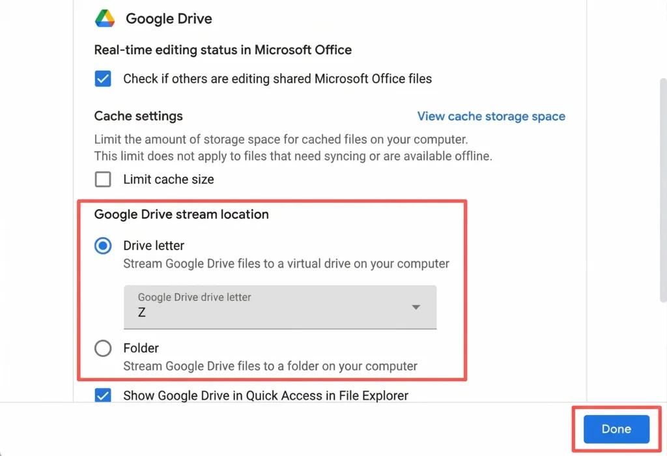667x456 pixels.
Task: Click the selected drive letter value Z
Action: 142,313
